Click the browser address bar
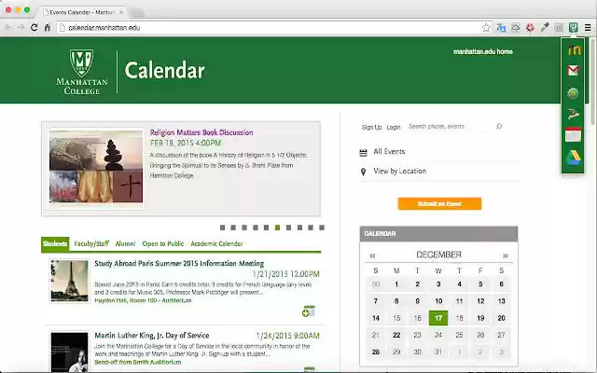 point(271,27)
